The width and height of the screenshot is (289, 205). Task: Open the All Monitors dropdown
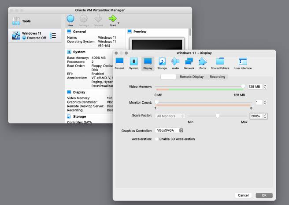170,116
